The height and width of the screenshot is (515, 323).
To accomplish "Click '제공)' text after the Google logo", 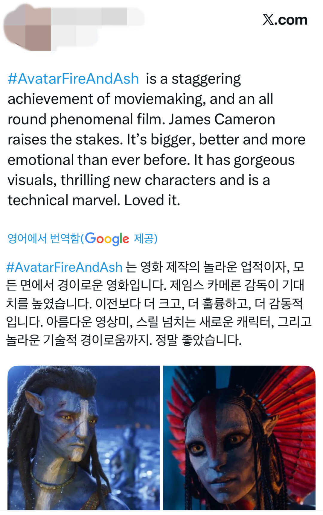I will [146, 238].
